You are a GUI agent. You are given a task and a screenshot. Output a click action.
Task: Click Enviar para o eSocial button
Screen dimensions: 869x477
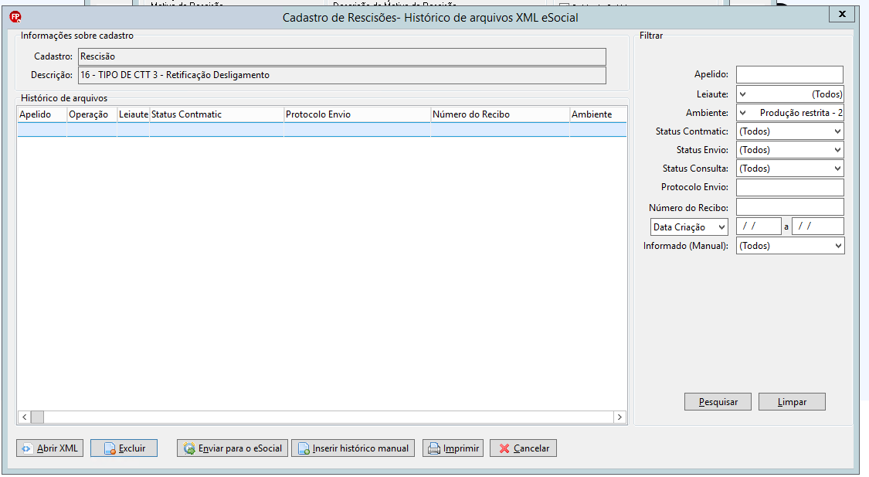click(233, 448)
